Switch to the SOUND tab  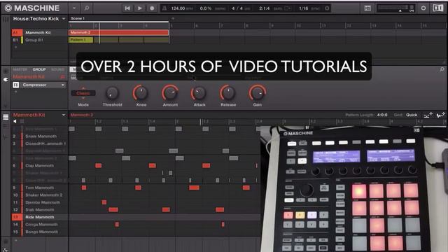tap(57, 69)
